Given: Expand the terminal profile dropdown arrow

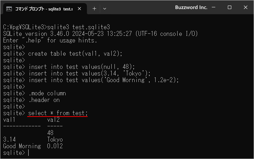Looking at the screenshot, I should [105, 9].
